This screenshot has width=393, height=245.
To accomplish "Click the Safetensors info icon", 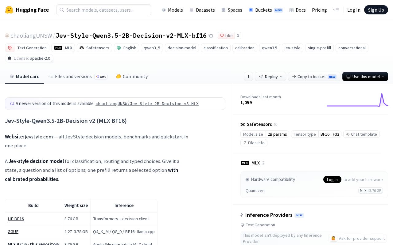I will click(x=276, y=124).
